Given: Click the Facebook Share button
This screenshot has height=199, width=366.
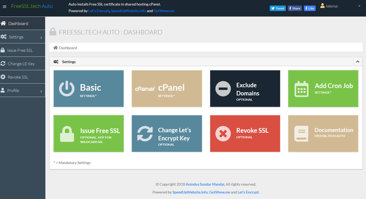Looking at the screenshot, I should [295, 8].
